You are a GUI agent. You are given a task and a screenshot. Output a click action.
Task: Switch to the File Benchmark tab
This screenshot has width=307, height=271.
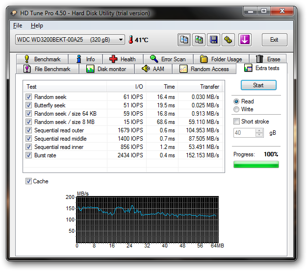coord(47,69)
